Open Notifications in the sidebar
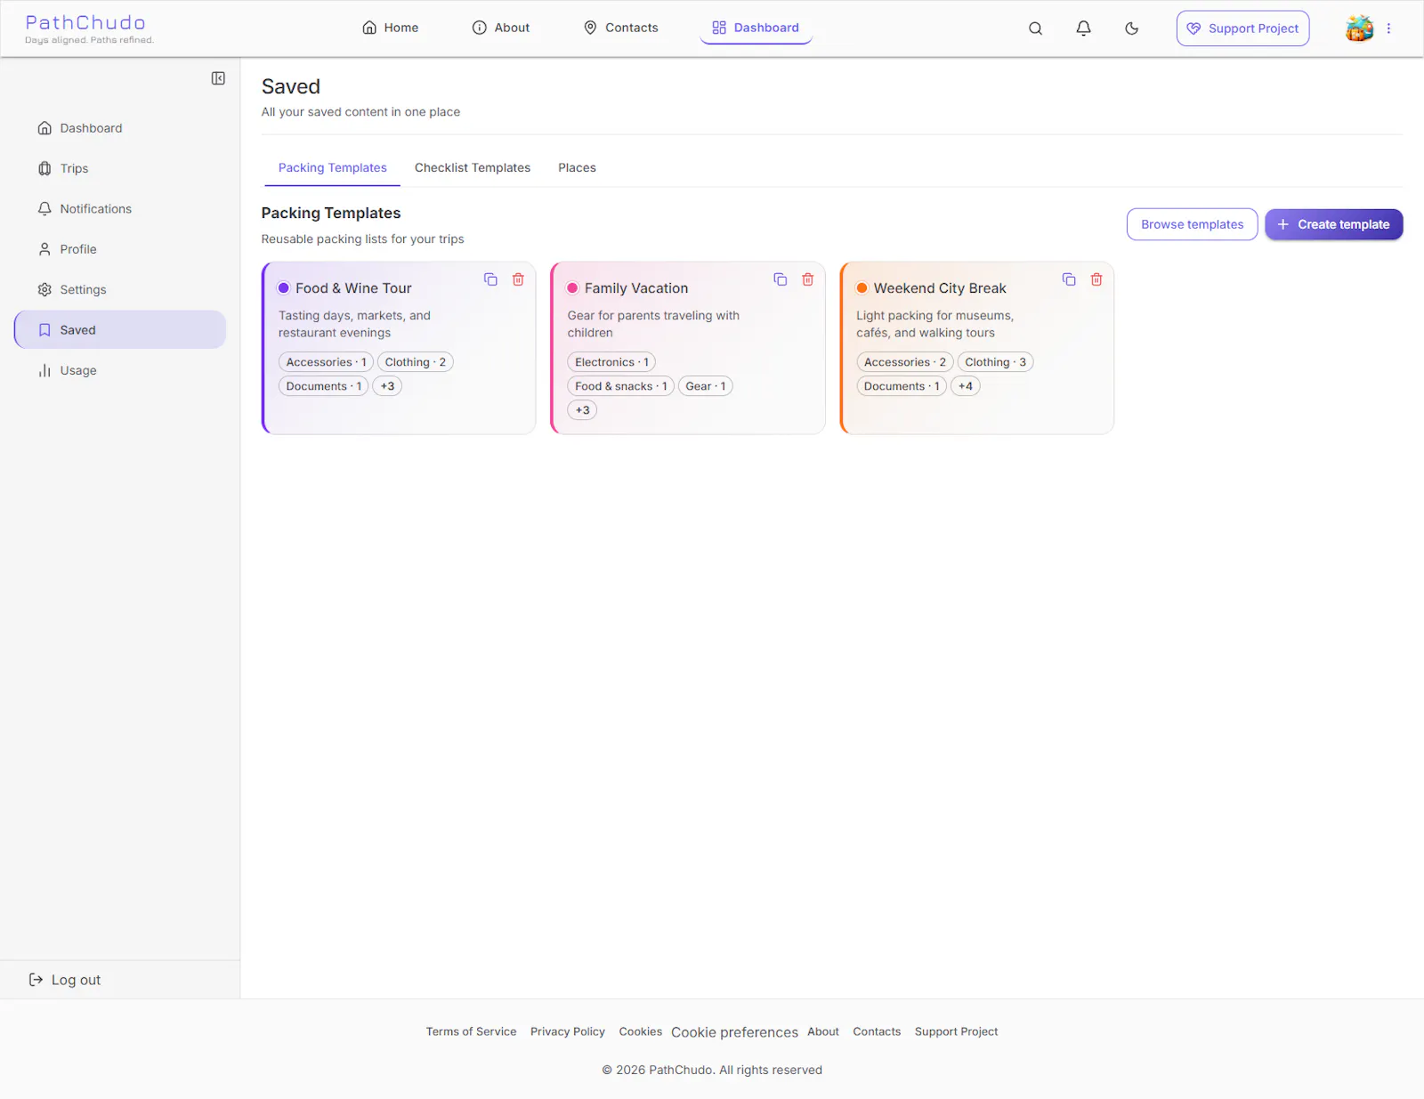This screenshot has width=1424, height=1099. click(120, 209)
